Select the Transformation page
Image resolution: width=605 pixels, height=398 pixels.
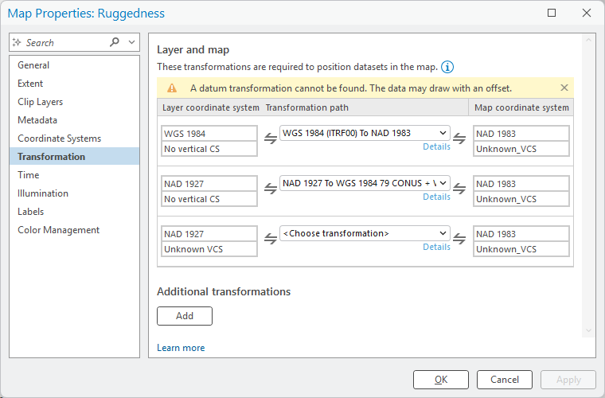tap(74, 157)
